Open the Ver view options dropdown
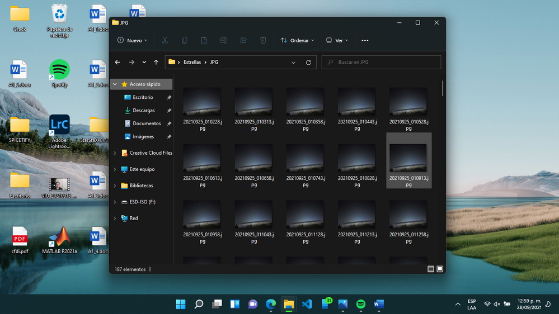Image resolution: width=559 pixels, height=314 pixels. tap(337, 40)
